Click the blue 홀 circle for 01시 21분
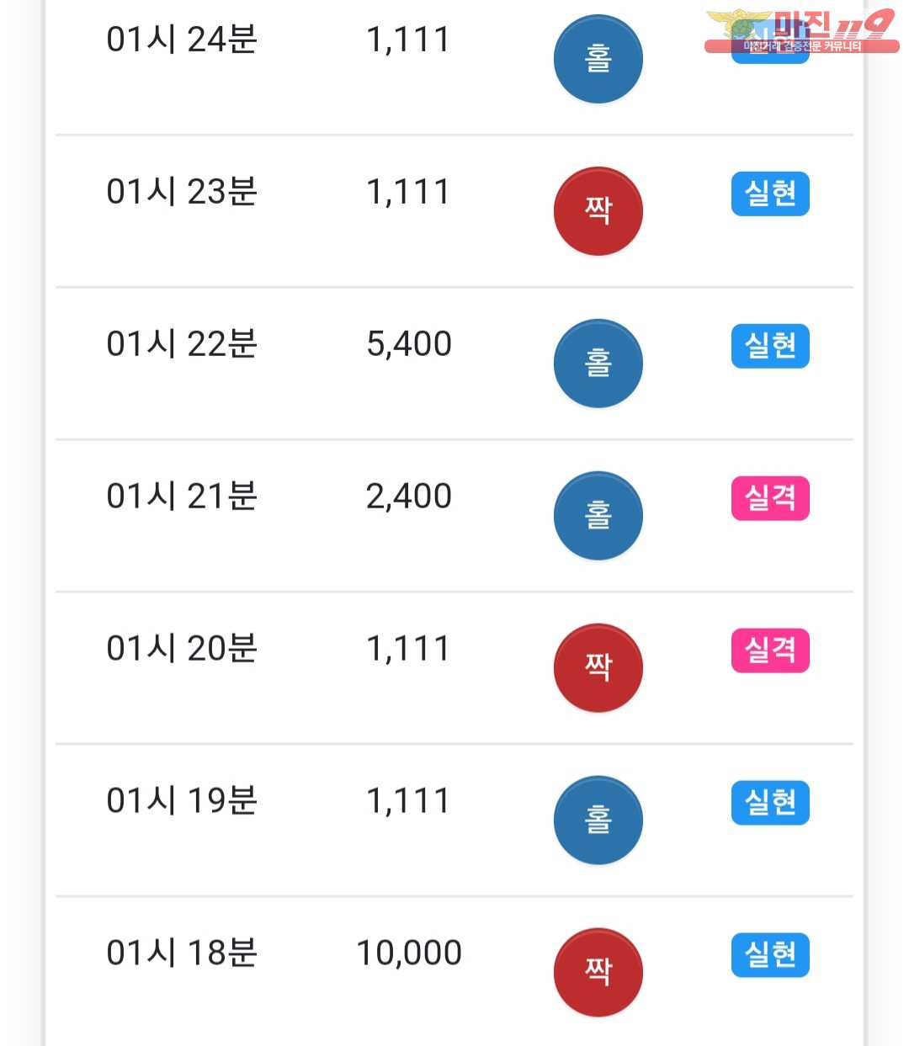Screen dimensions: 909x1046 (x=598, y=516)
